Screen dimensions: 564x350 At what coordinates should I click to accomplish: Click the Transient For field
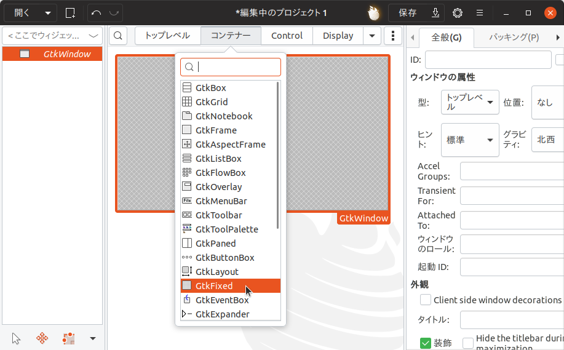(512, 196)
